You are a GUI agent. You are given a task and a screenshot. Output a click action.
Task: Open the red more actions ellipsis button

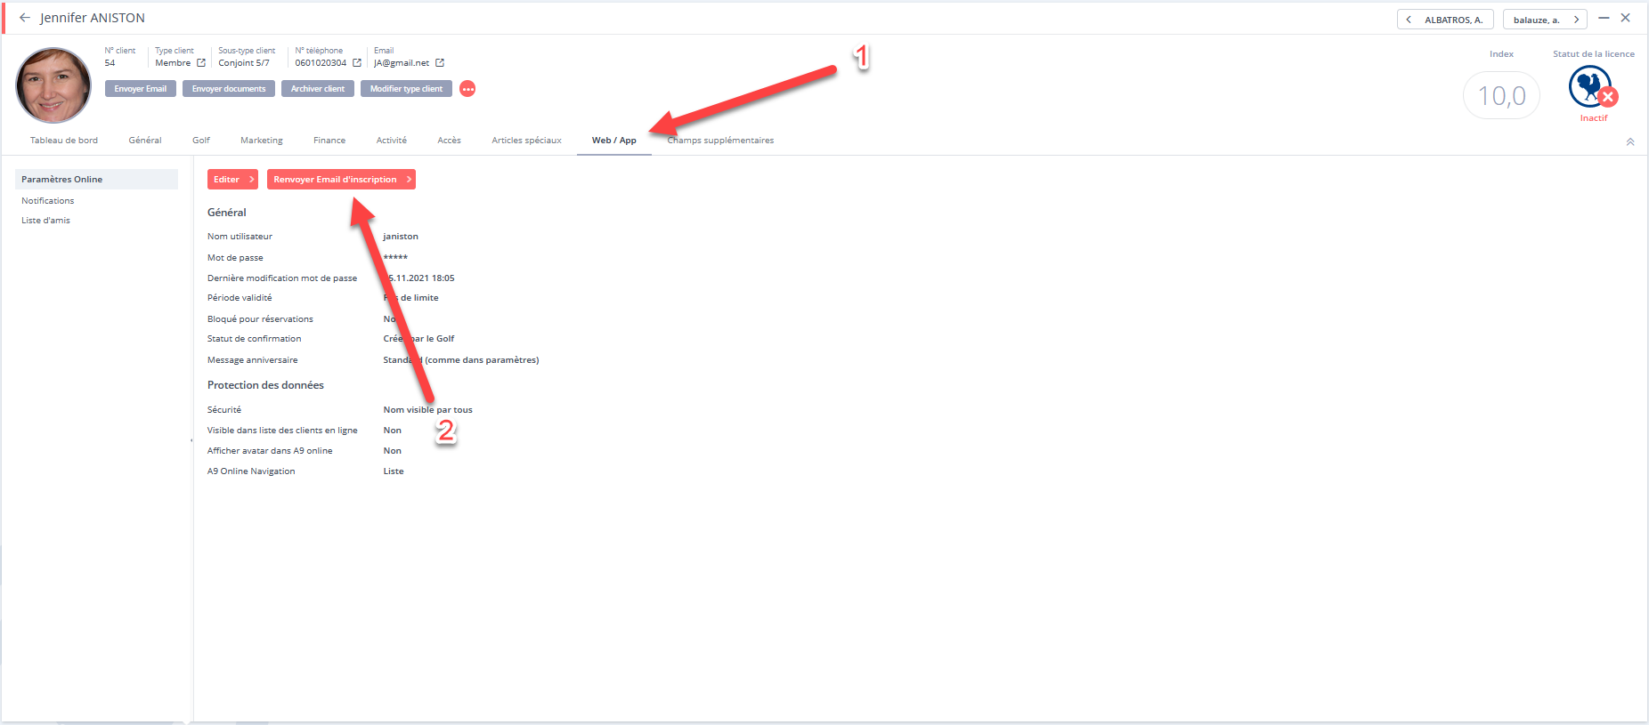coord(467,89)
